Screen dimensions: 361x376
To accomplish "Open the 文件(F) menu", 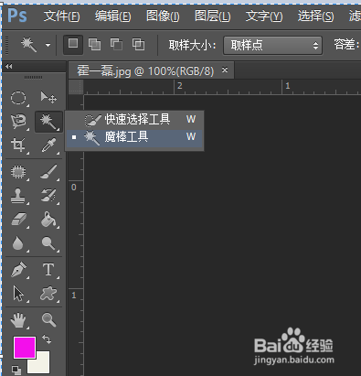I will tap(62, 16).
